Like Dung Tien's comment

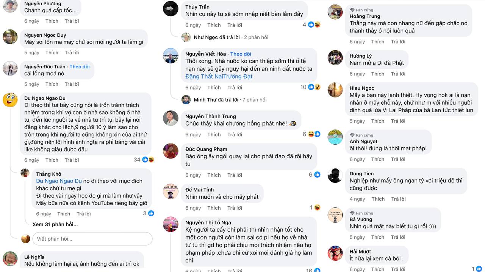click(378, 199)
